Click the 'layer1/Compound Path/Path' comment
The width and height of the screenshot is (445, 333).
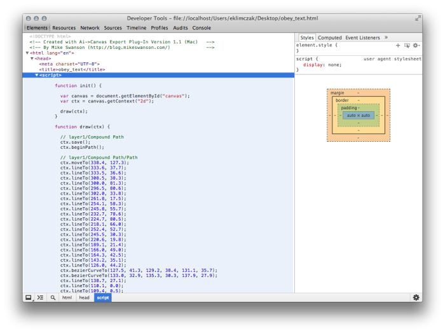coord(99,158)
